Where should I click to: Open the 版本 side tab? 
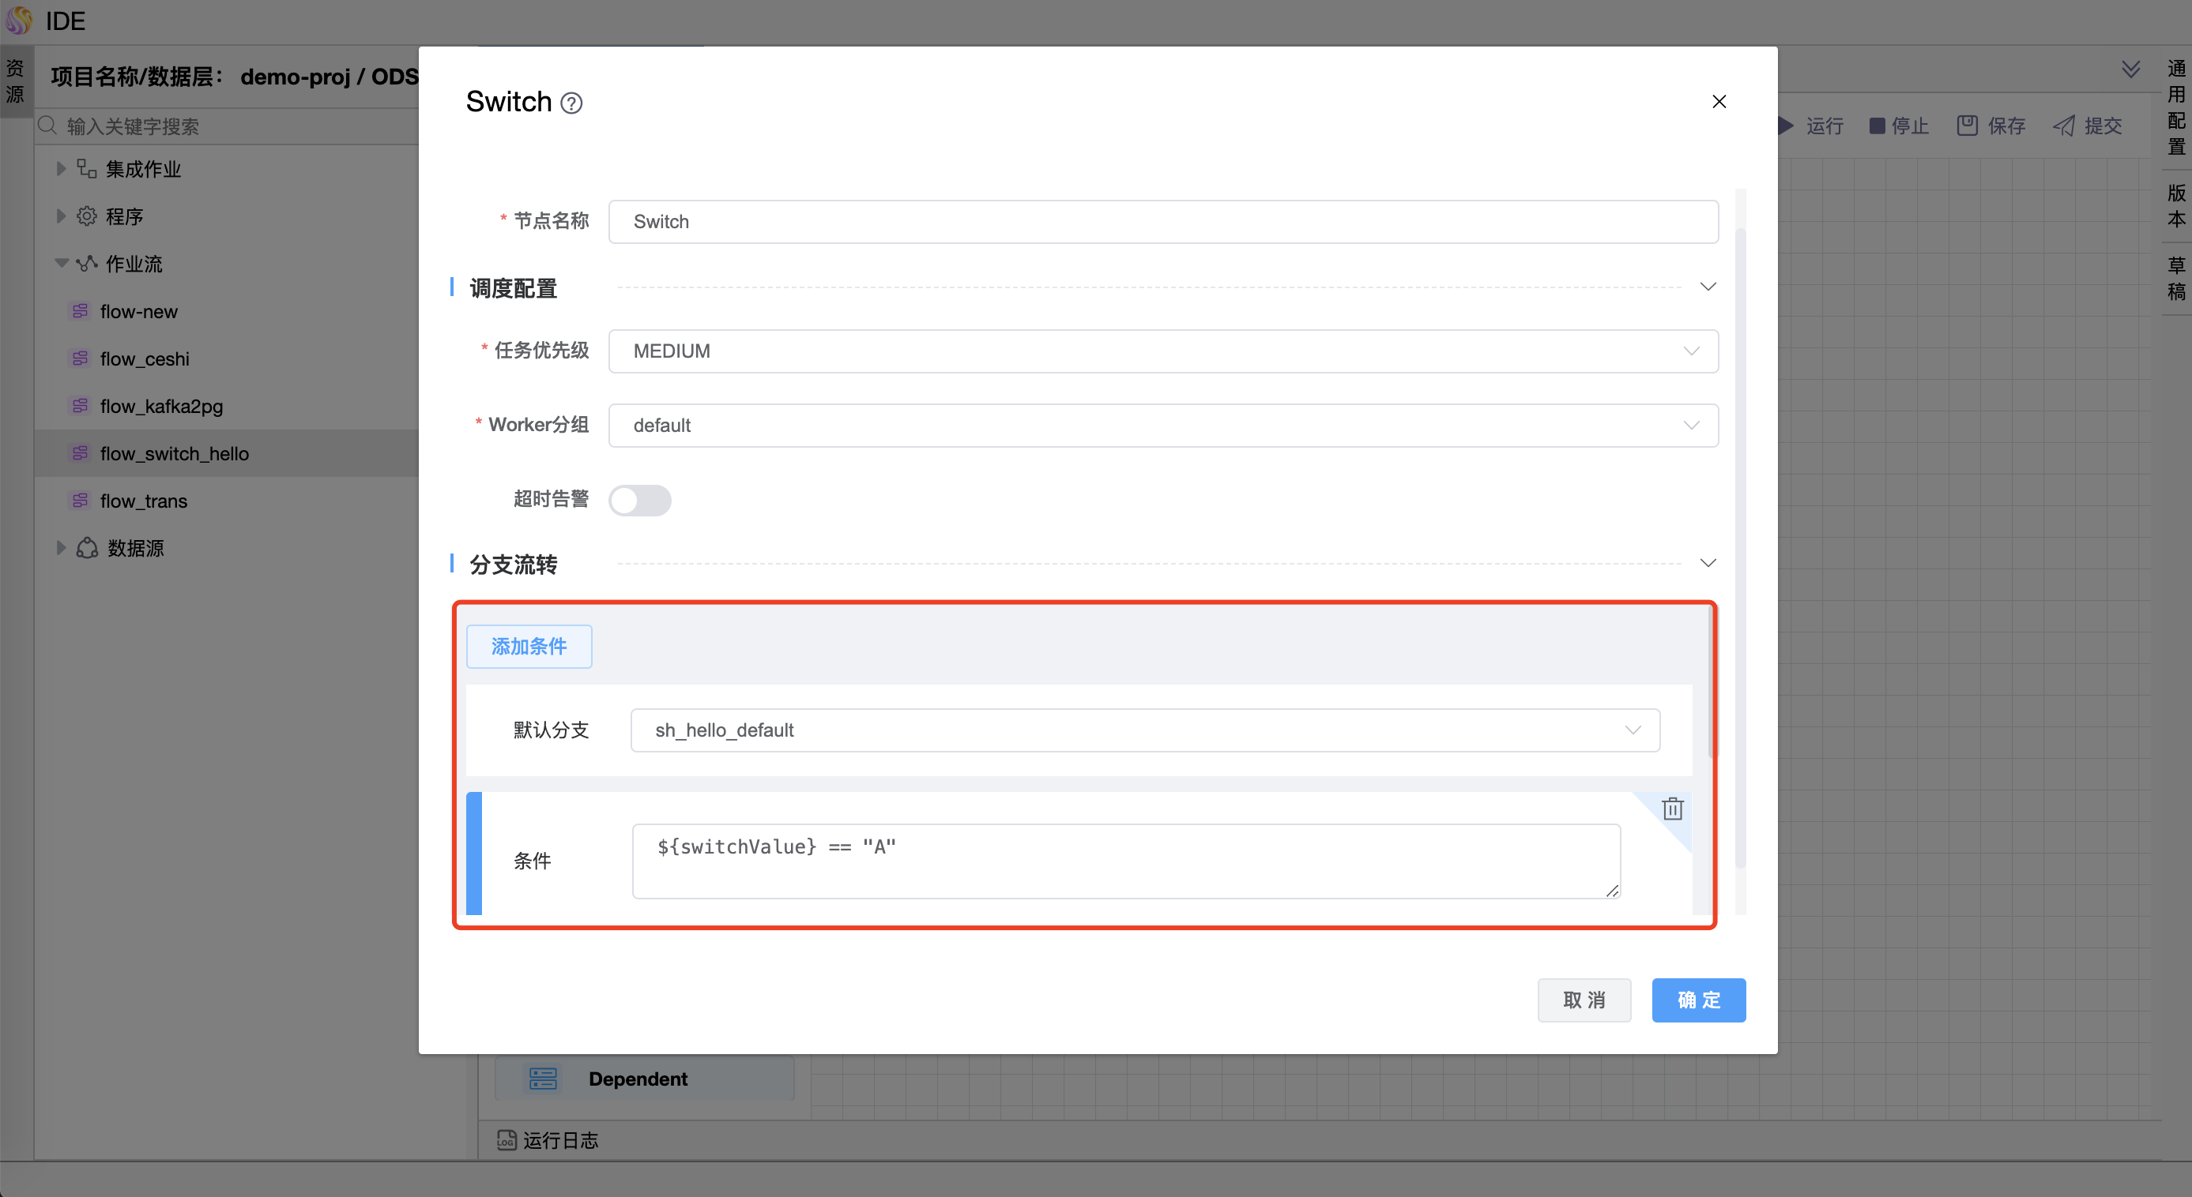[2176, 206]
